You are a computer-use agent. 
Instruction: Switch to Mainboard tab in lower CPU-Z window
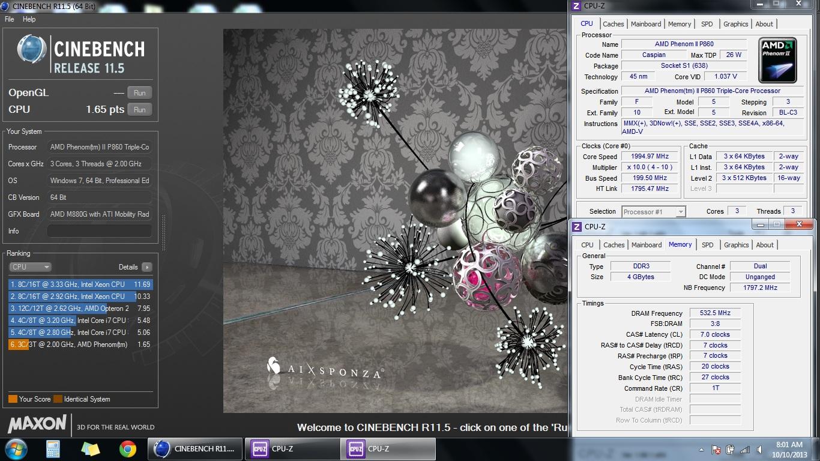pyautogui.click(x=647, y=245)
